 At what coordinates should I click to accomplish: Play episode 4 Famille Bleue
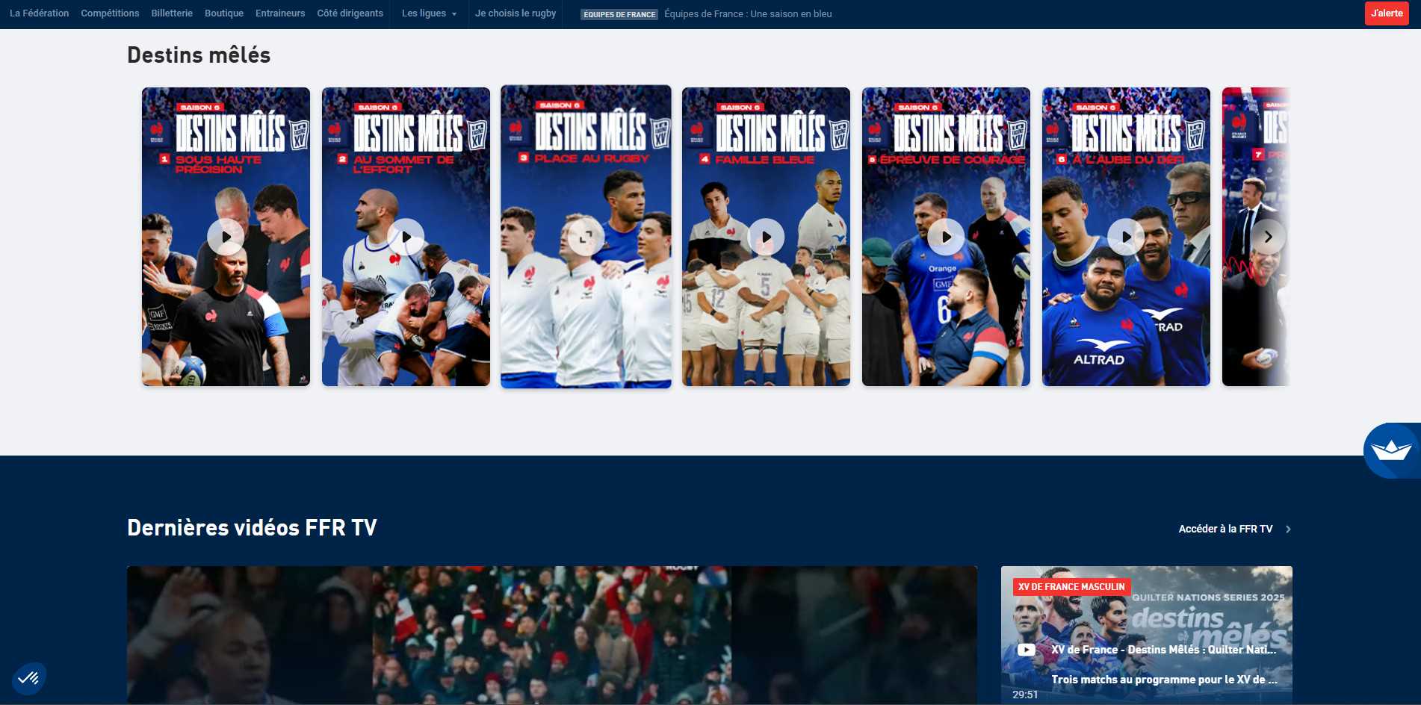coord(766,237)
